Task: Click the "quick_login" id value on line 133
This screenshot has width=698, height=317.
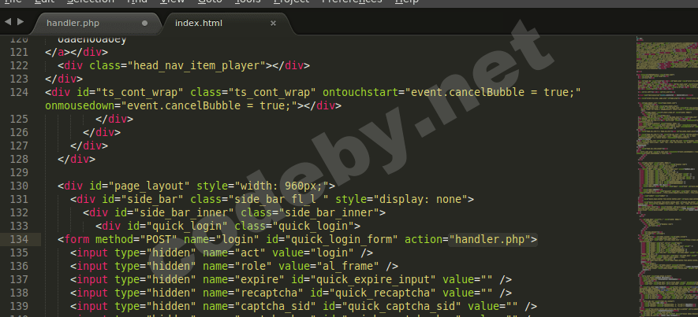Action: point(187,226)
